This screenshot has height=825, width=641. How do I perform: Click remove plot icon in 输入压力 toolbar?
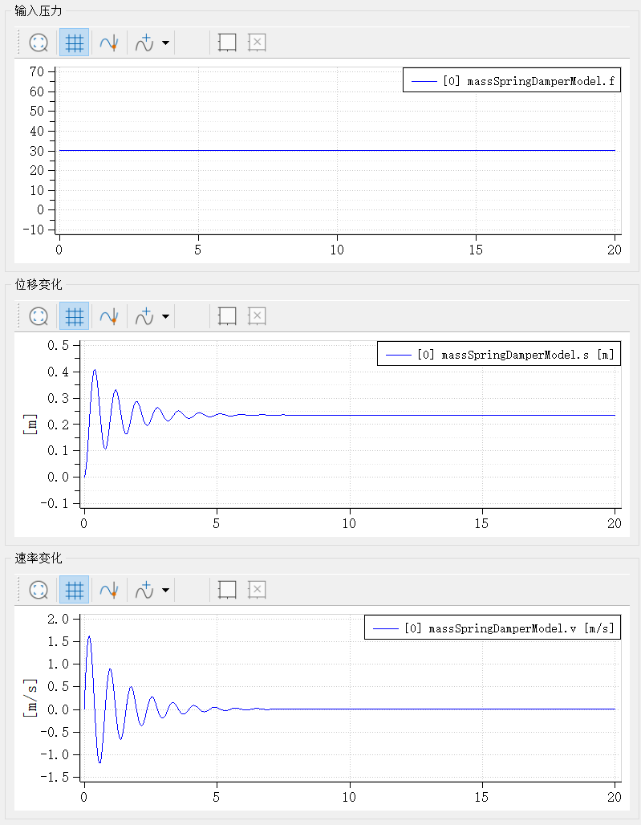click(257, 43)
